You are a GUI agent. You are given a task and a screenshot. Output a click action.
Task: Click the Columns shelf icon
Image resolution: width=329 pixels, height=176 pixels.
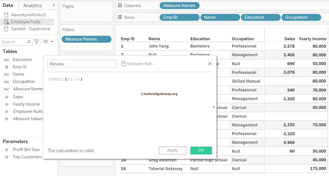coord(120,5)
